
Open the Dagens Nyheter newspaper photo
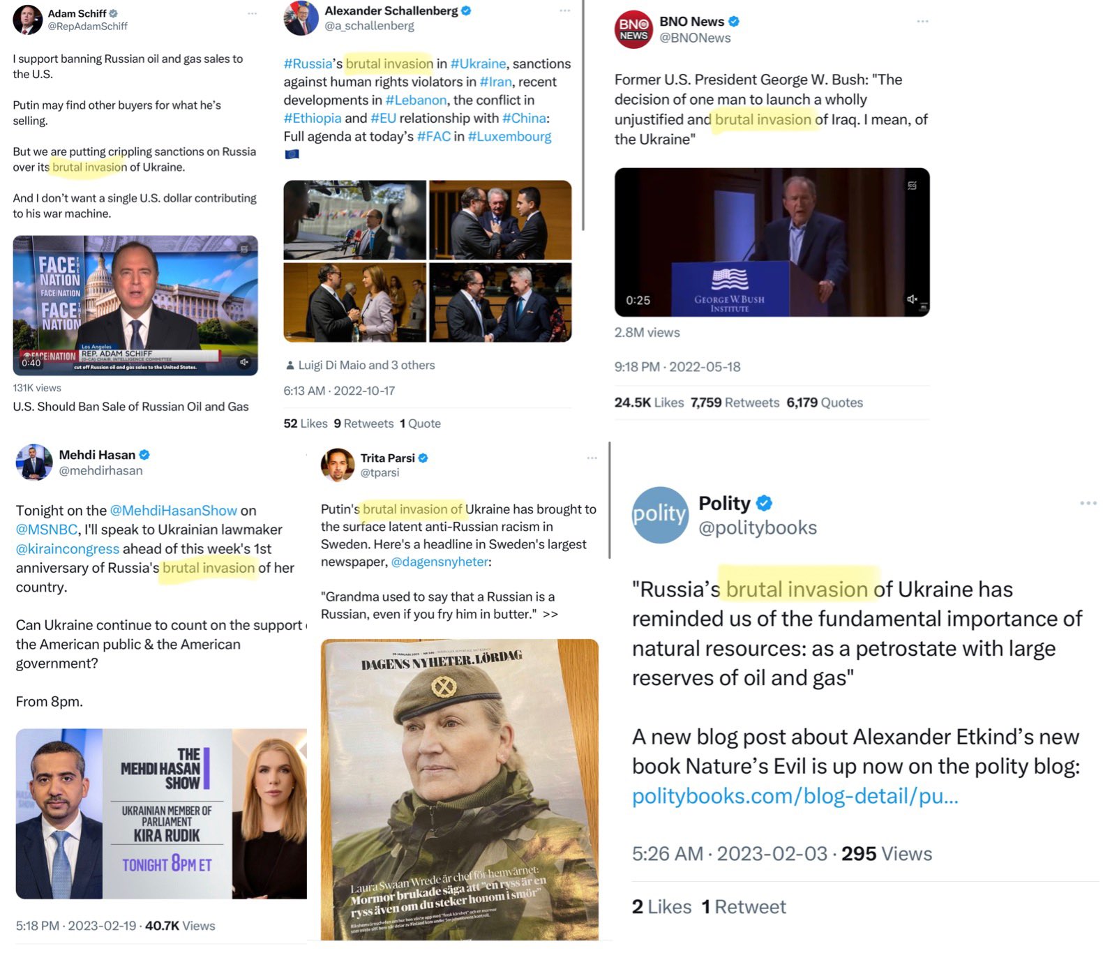coord(459,789)
